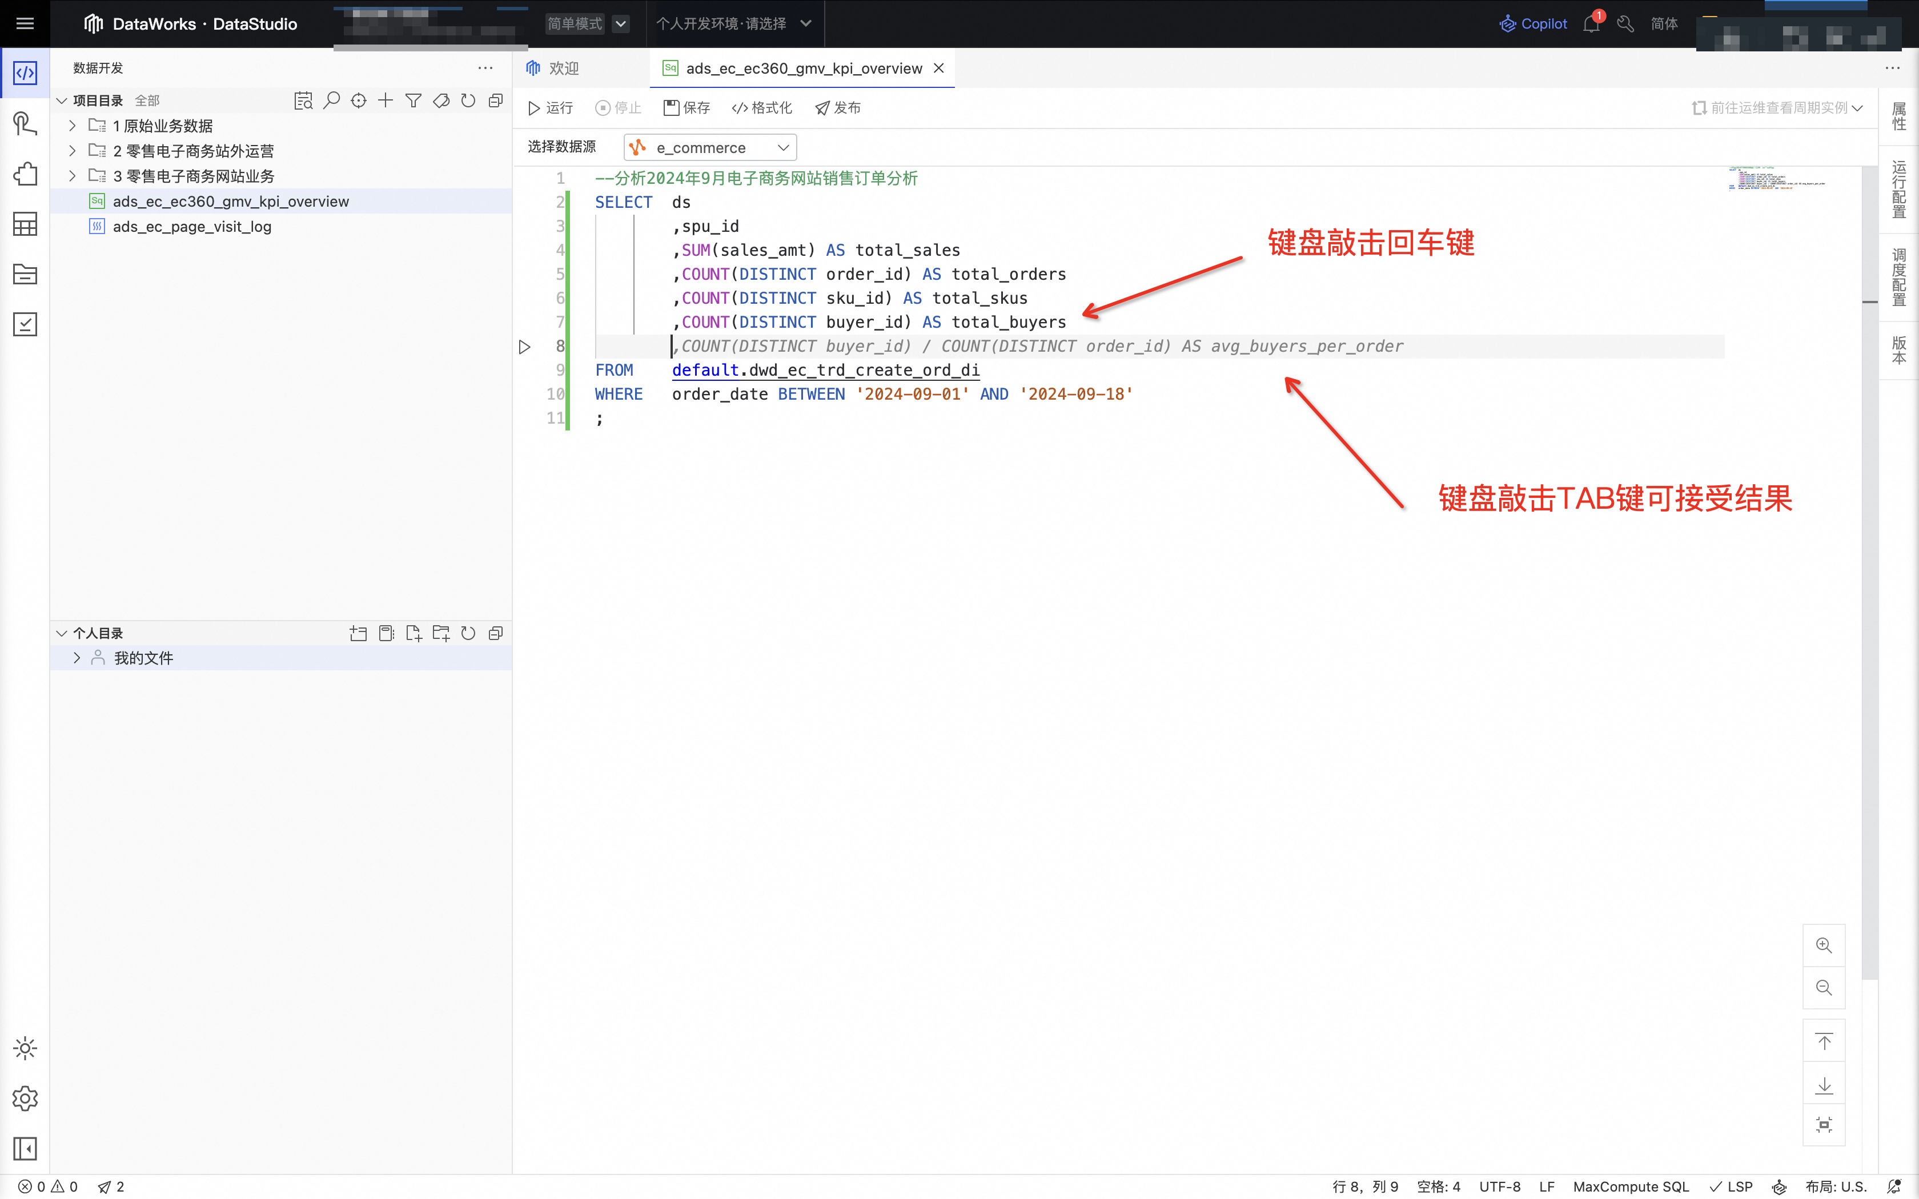
Task: Open the 属性 side panel tab
Action: (1898, 116)
